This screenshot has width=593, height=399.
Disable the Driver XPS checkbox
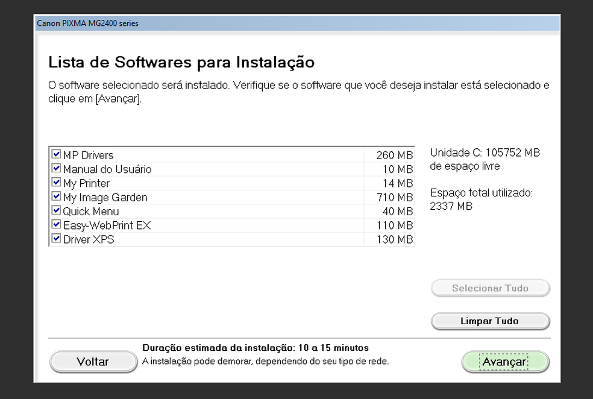tap(56, 238)
